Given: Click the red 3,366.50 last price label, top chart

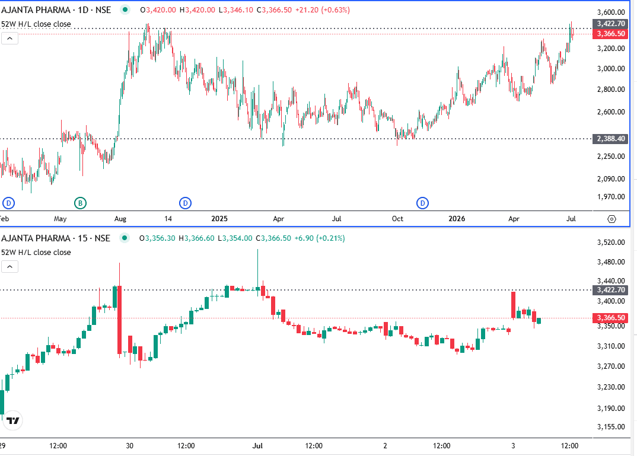Looking at the screenshot, I should pos(610,34).
